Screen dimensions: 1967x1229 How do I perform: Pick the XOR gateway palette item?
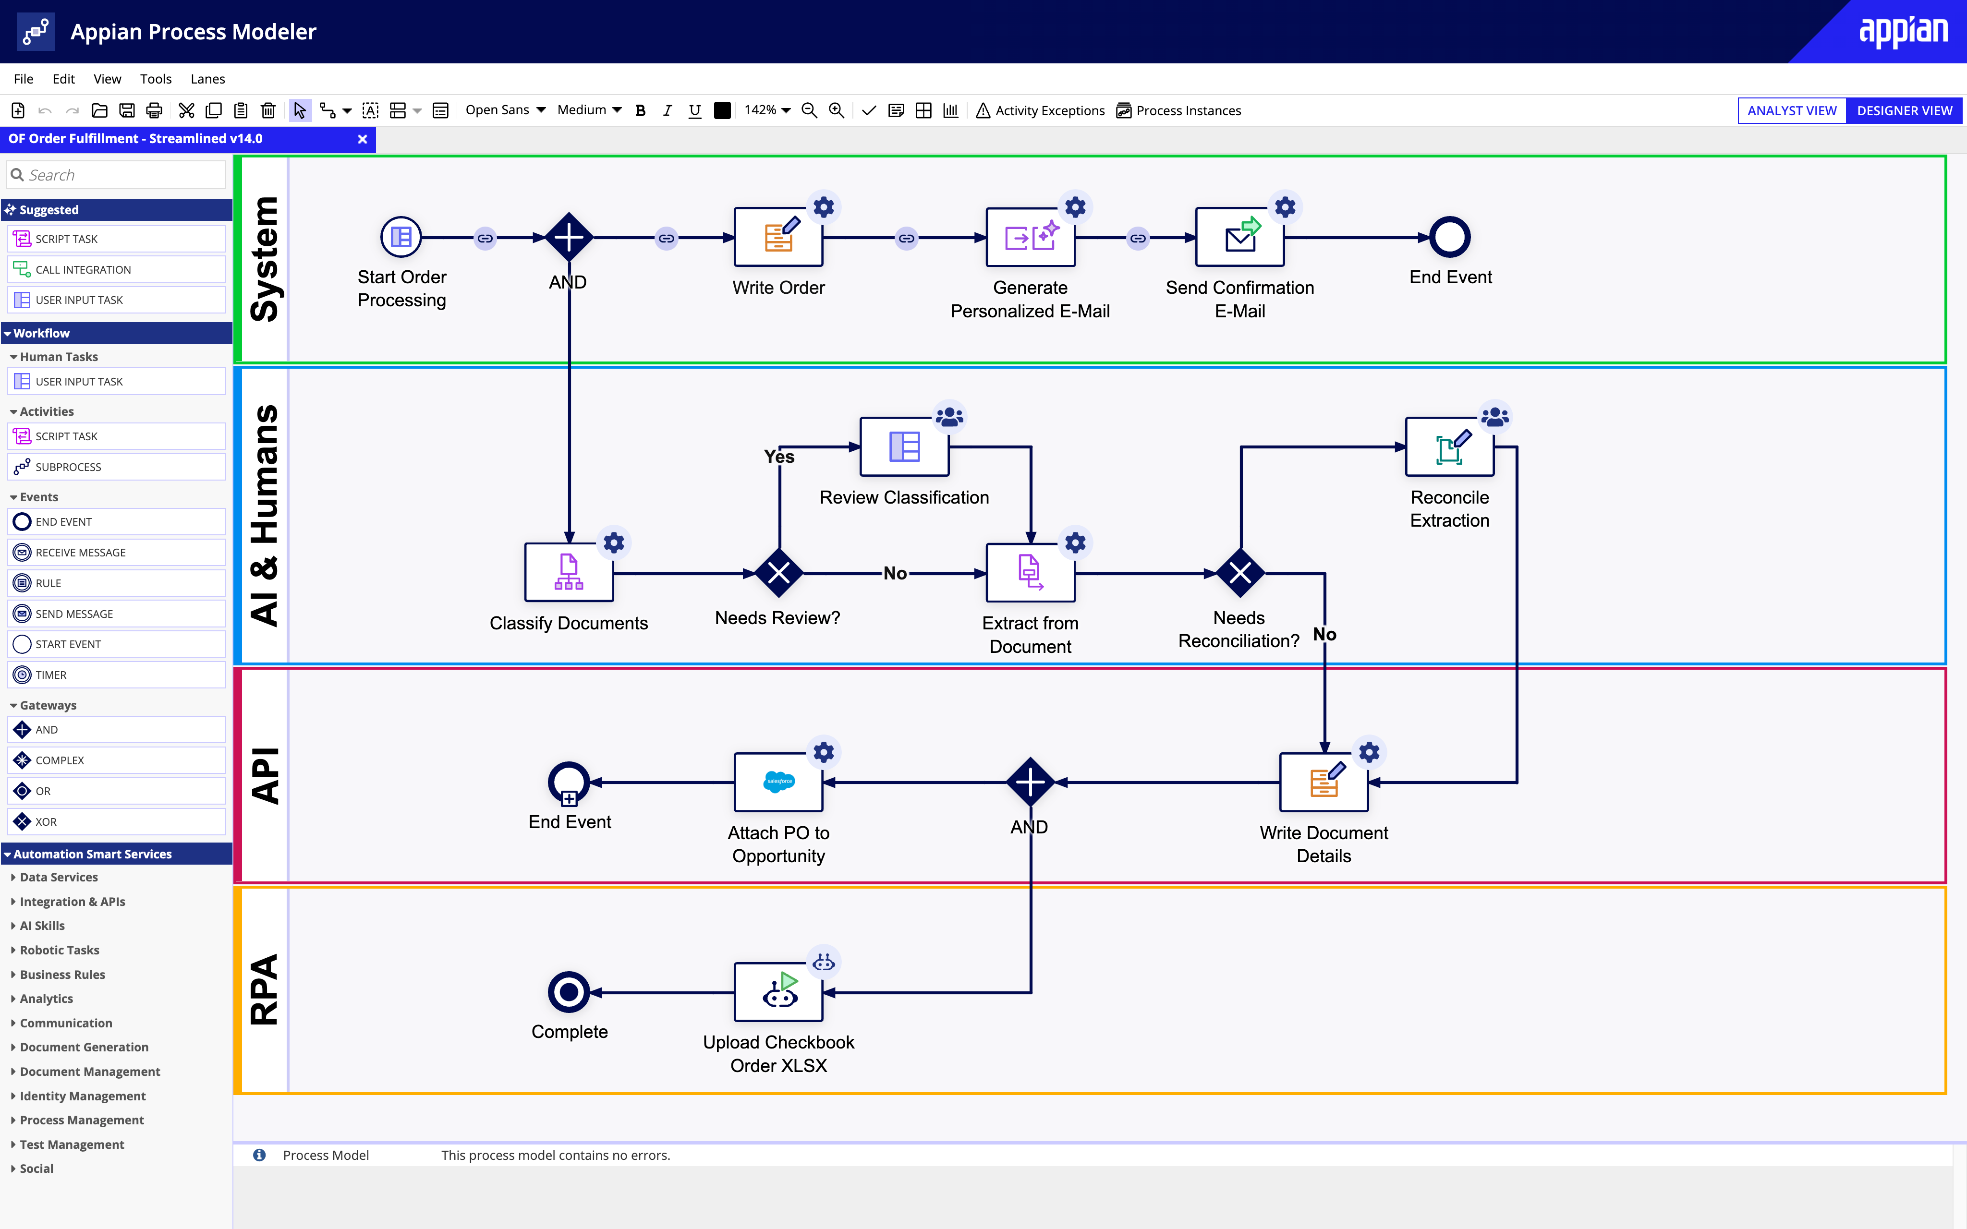tap(116, 822)
